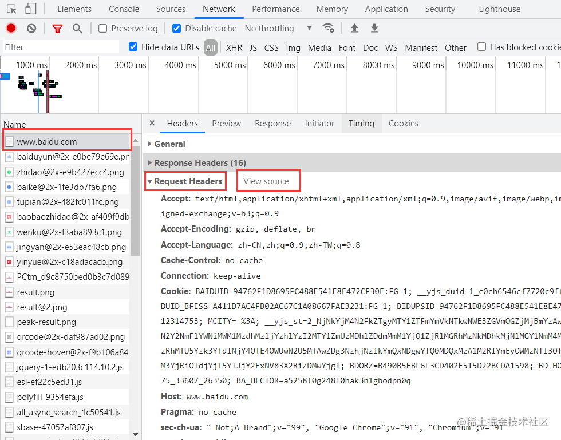Filter requests by CSS type

tap(271, 47)
